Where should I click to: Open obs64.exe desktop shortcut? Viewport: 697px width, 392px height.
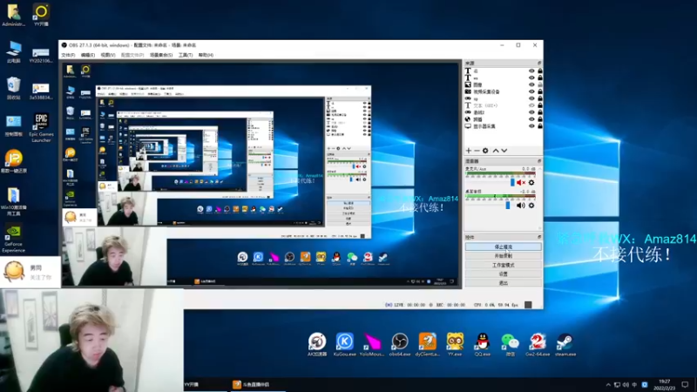400,344
